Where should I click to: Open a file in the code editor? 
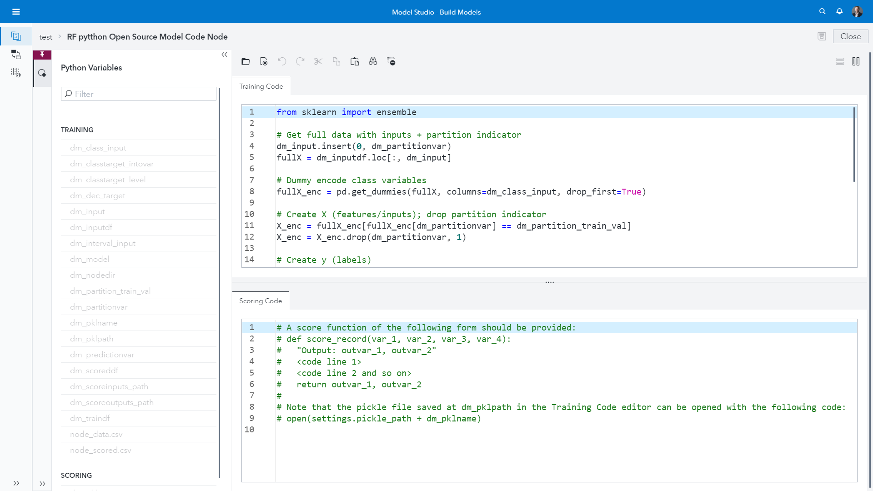[246, 61]
